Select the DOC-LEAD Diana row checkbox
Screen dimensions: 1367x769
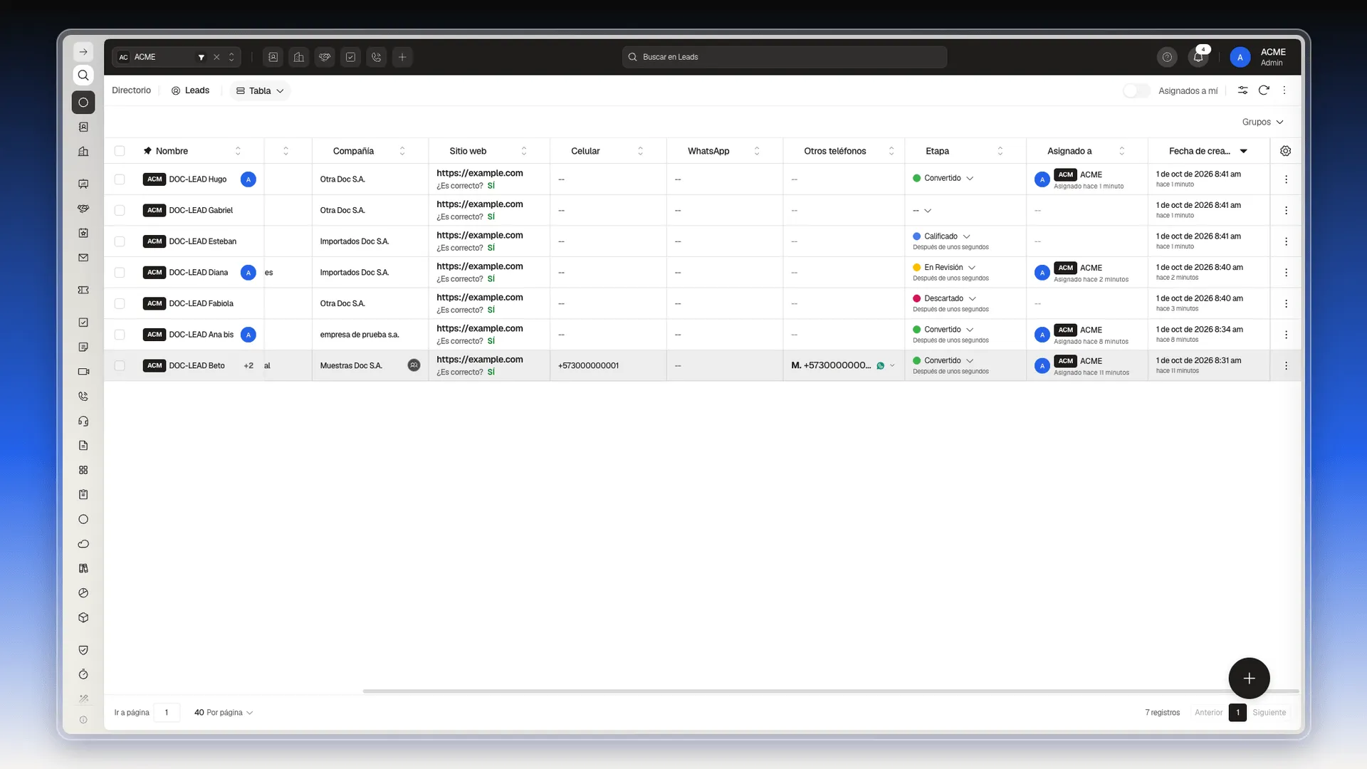(x=120, y=273)
